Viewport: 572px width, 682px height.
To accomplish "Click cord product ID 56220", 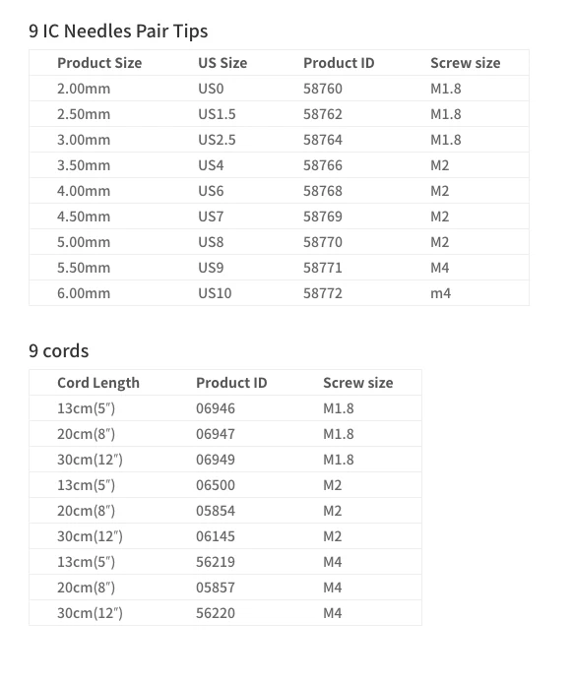I will [216, 613].
